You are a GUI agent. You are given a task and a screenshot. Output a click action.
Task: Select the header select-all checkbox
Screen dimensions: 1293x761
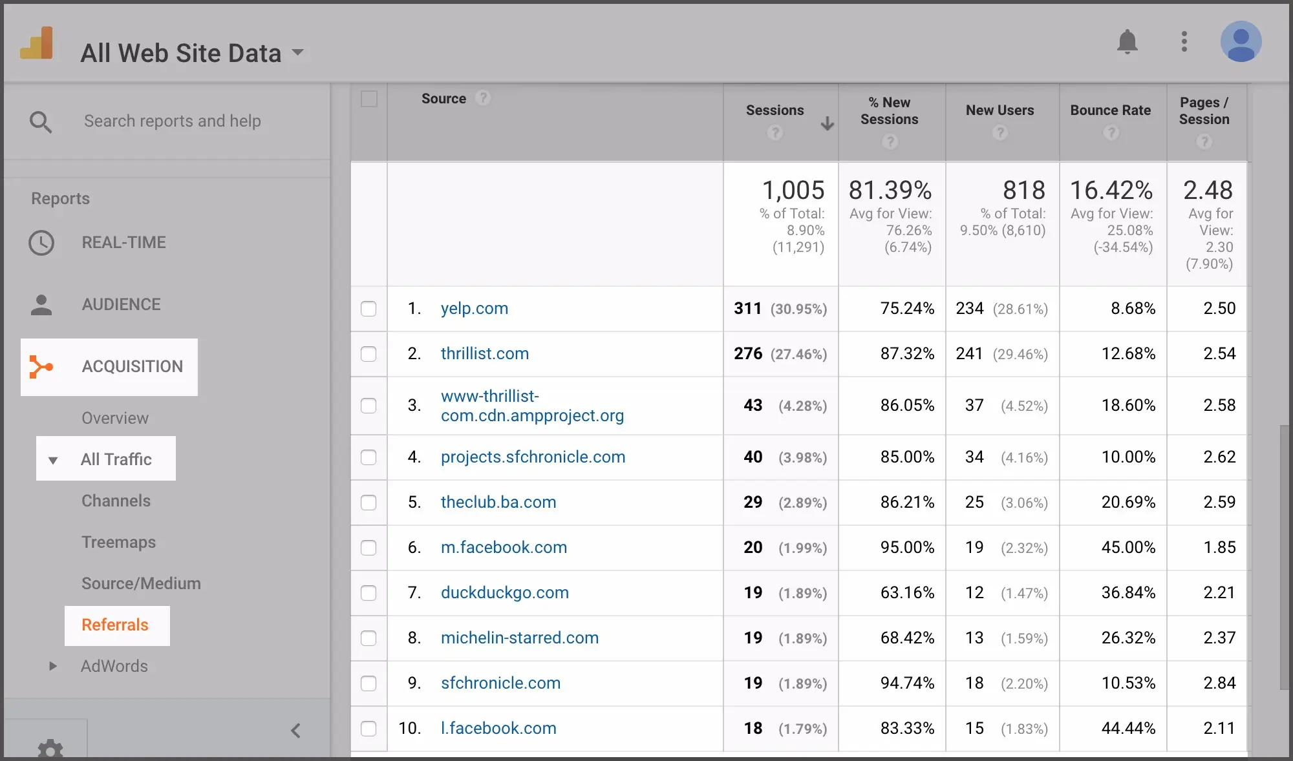point(369,99)
